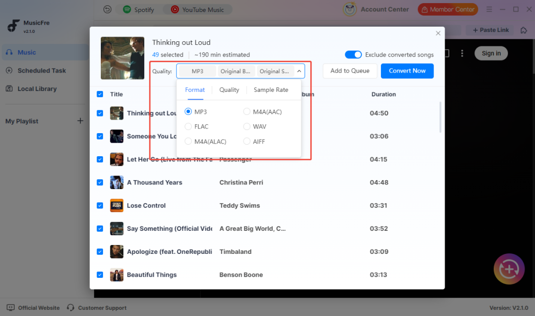
Task: Uncheck the Let Her Go row checkbox
Action: pyautogui.click(x=100, y=159)
